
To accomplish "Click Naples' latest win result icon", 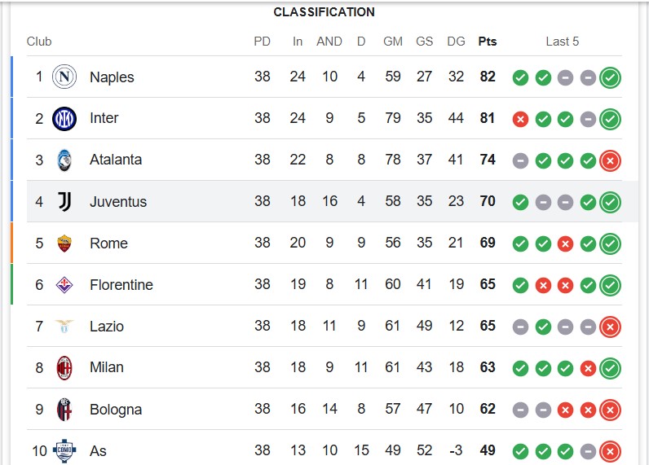I will click(x=610, y=77).
